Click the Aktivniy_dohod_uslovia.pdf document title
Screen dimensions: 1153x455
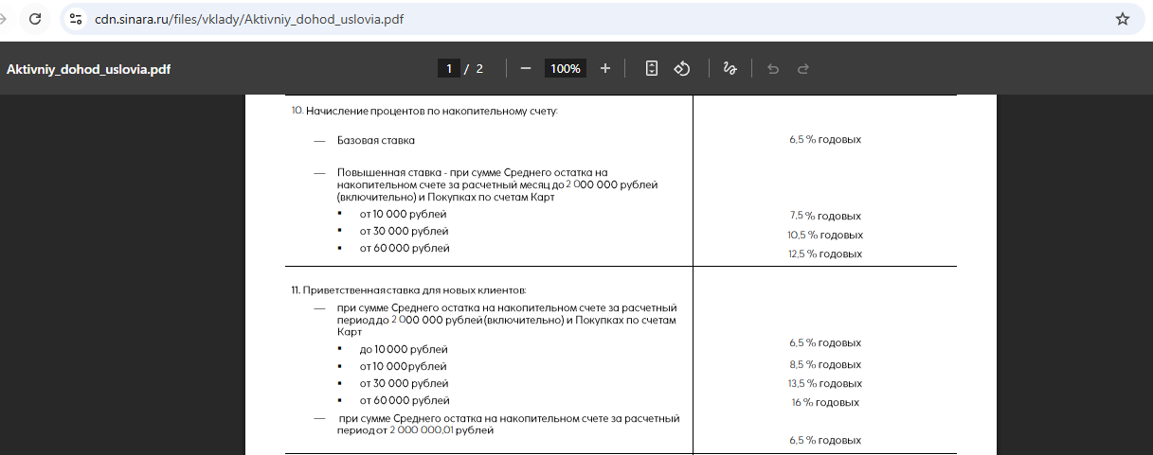pyautogui.click(x=89, y=69)
